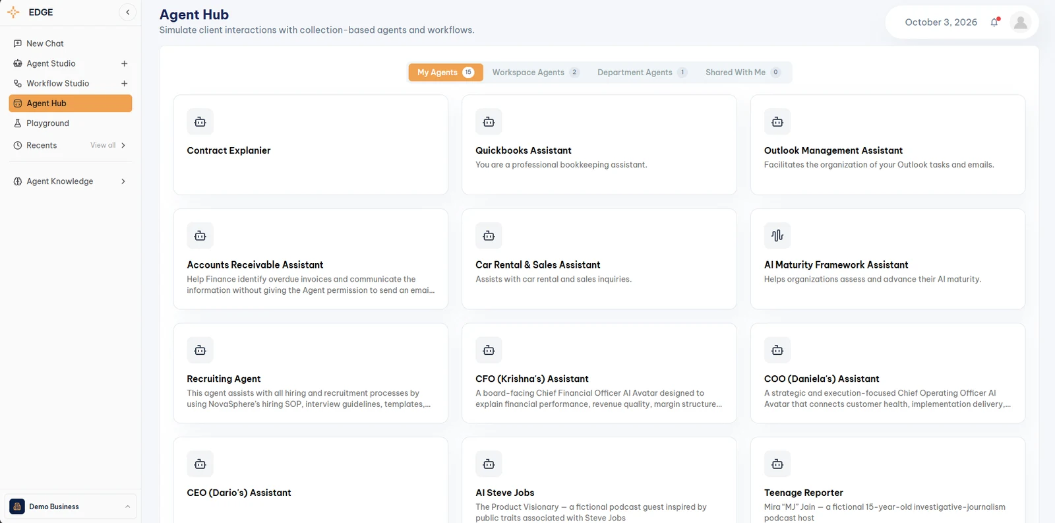Open the Contract Explainer agent title
The height and width of the screenshot is (523, 1055).
tap(229, 150)
